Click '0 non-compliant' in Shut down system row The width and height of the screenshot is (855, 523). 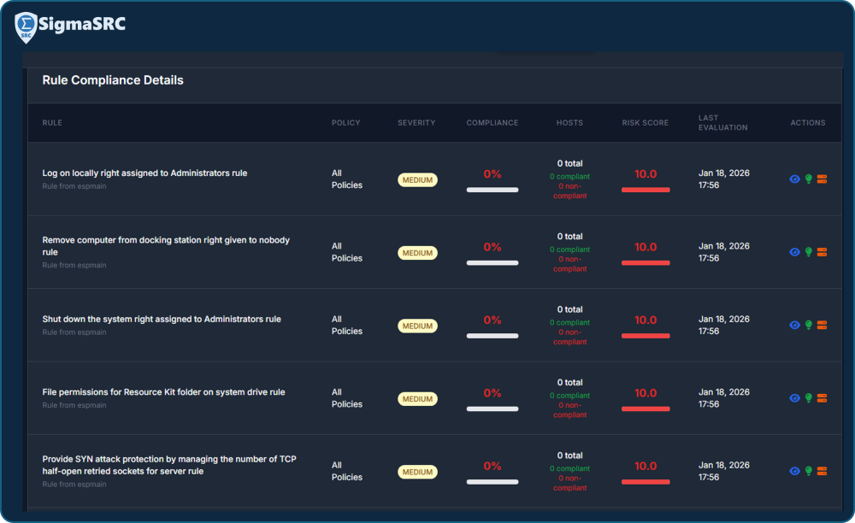569,338
